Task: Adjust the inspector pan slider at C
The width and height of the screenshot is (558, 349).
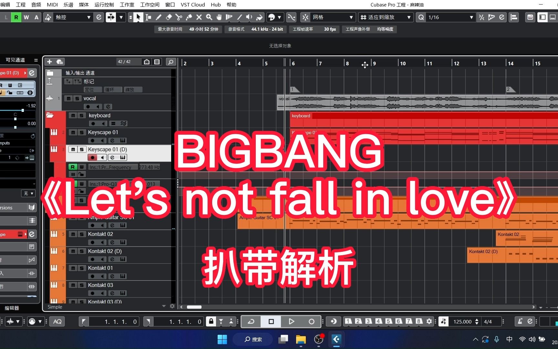Action: (x=15, y=119)
